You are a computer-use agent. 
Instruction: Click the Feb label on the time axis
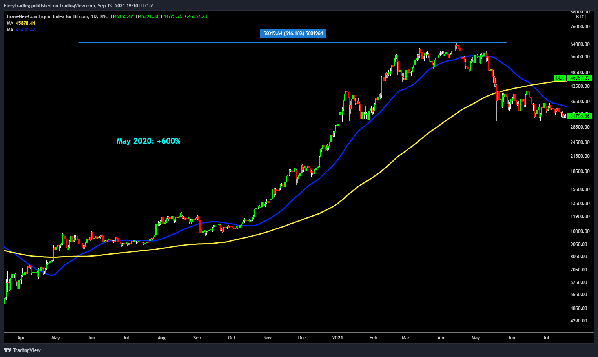[x=373, y=338]
